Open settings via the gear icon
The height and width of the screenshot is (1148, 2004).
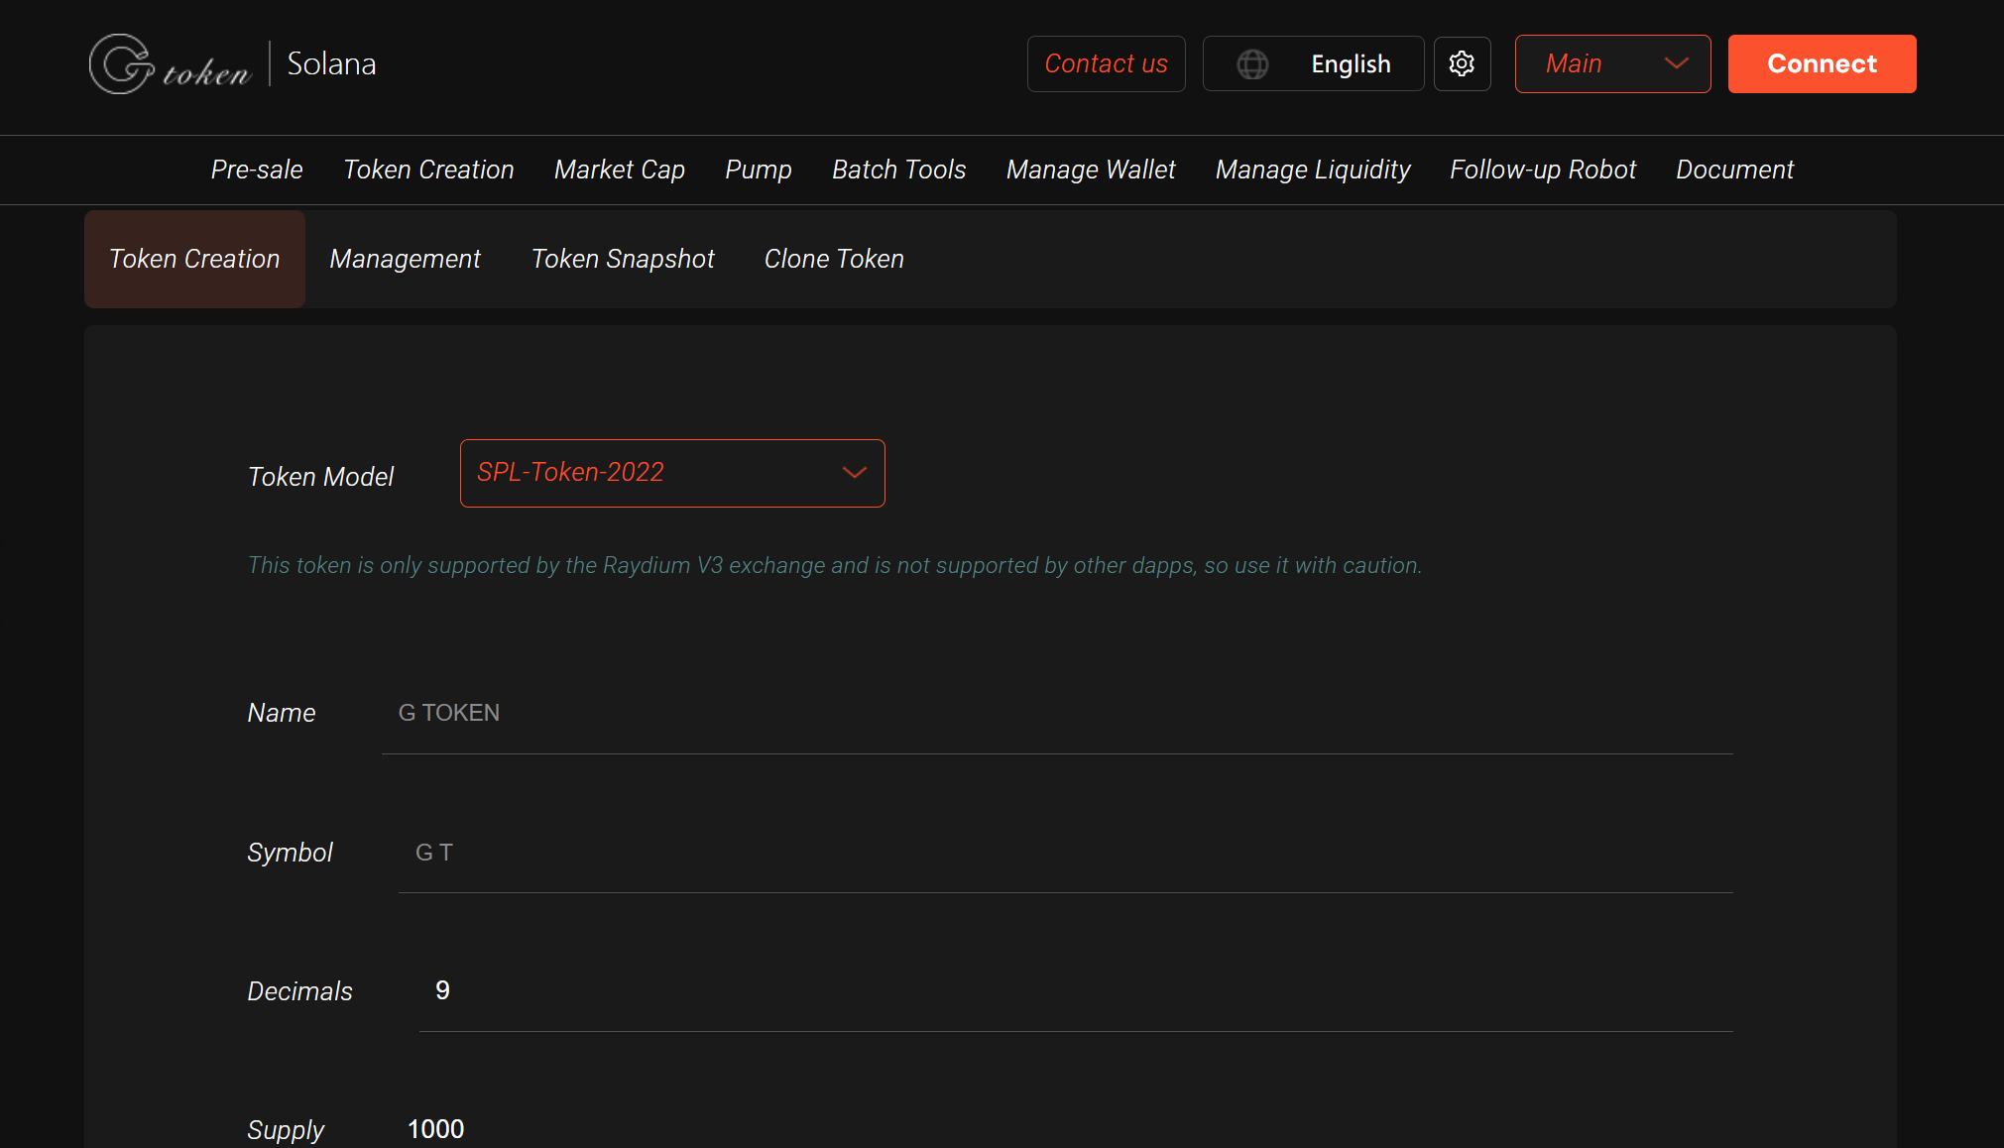[1462, 64]
